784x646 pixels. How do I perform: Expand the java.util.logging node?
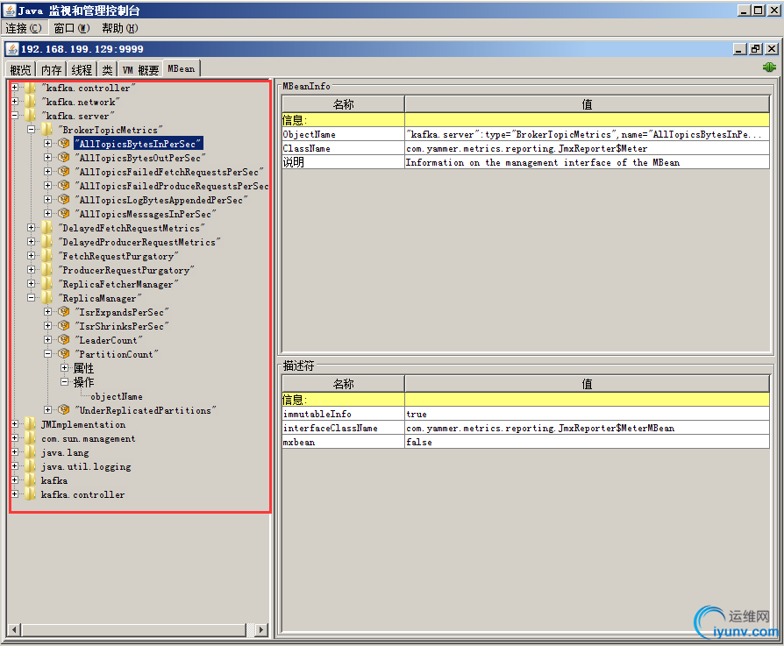pyautogui.click(x=15, y=465)
